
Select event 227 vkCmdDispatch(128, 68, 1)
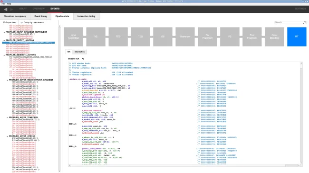(x=26, y=170)
